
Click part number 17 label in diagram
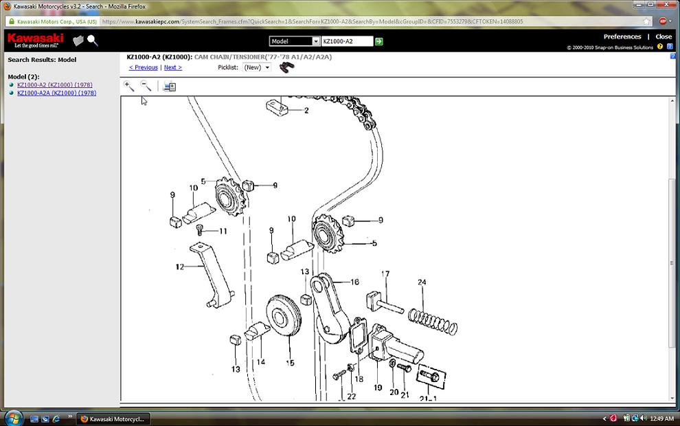[x=385, y=273]
